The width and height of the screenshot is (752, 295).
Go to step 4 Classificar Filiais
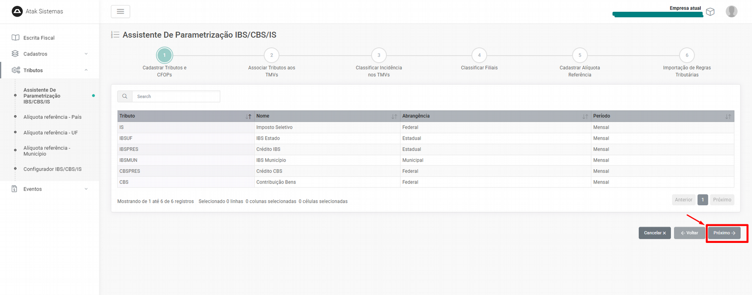tap(479, 55)
